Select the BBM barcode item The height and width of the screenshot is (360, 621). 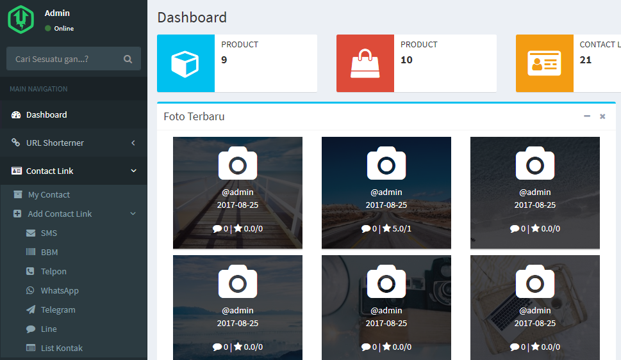click(74, 252)
